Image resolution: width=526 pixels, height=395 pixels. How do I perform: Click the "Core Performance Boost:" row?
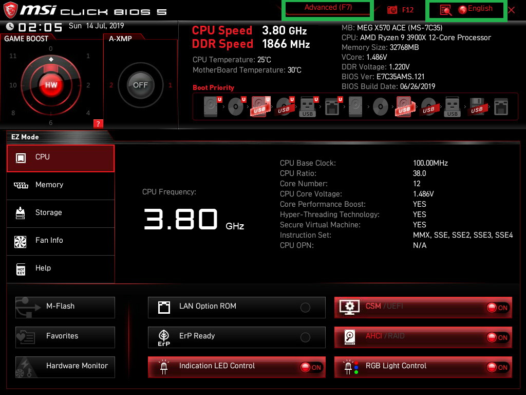[x=353, y=204]
